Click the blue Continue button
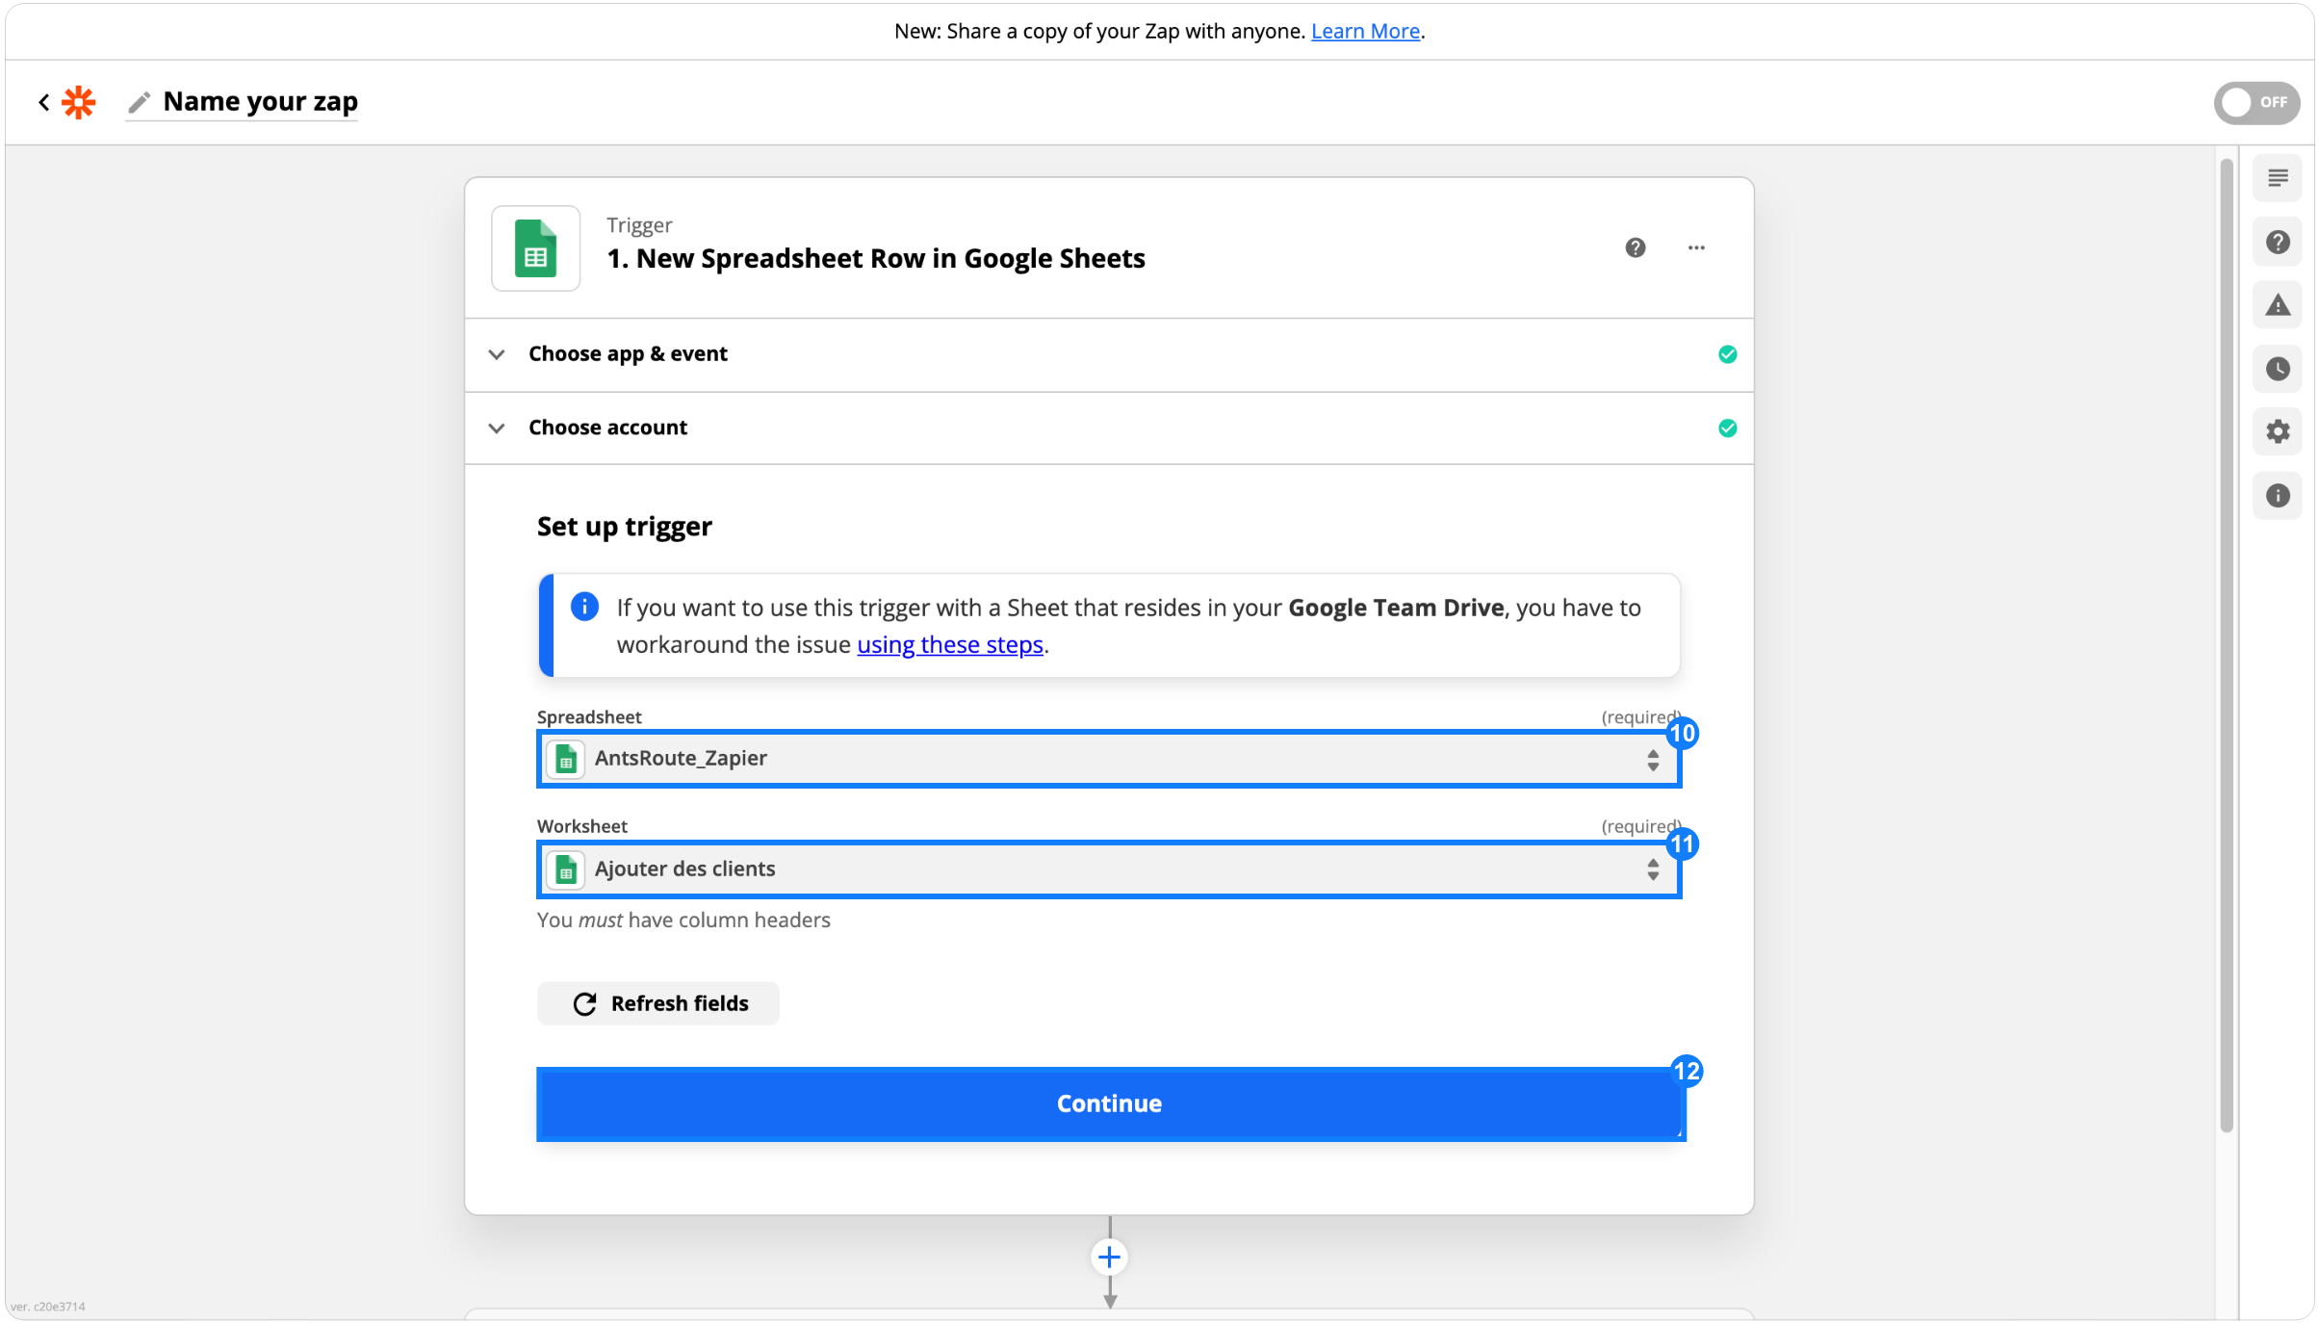2319x1323 pixels. (1111, 1103)
